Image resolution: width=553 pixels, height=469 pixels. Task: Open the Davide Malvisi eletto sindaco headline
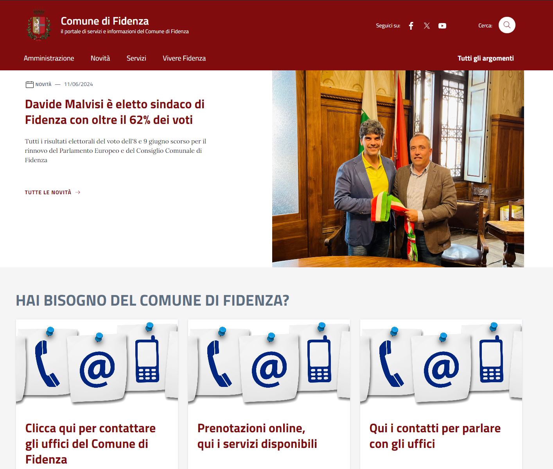(115, 112)
